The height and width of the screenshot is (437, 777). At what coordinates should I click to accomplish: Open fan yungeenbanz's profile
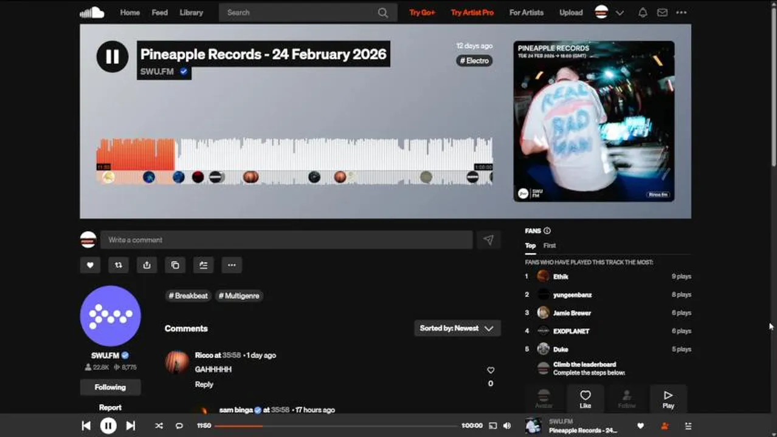pos(572,295)
